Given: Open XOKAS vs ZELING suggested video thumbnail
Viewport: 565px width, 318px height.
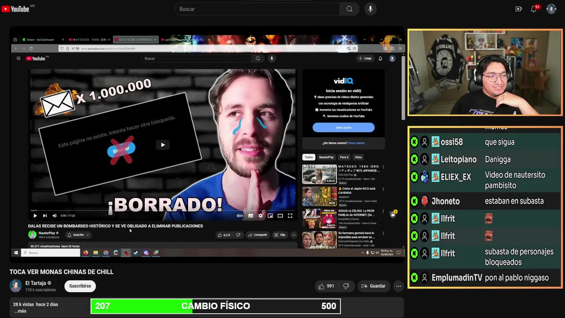Looking at the screenshot, I should [x=319, y=219].
